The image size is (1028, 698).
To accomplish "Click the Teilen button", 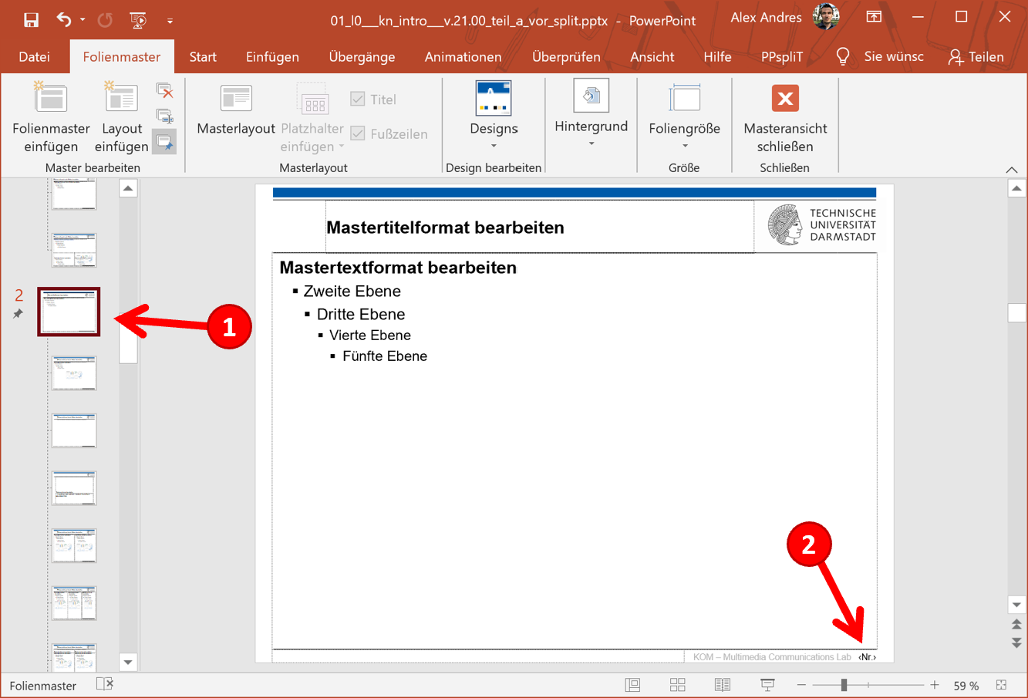I will [x=976, y=56].
